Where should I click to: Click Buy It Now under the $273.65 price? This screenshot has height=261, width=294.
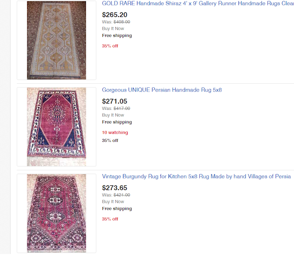(113, 201)
